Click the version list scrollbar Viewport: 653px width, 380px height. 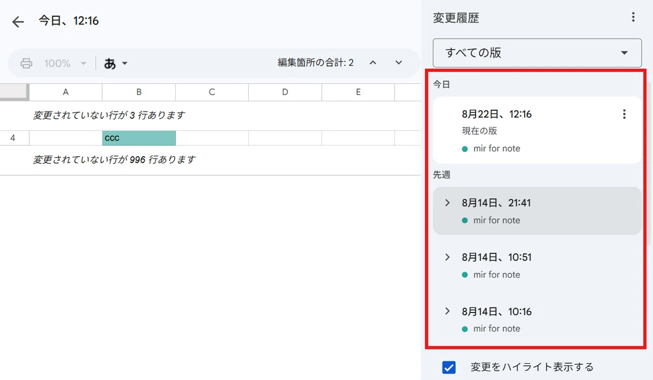[648, 163]
